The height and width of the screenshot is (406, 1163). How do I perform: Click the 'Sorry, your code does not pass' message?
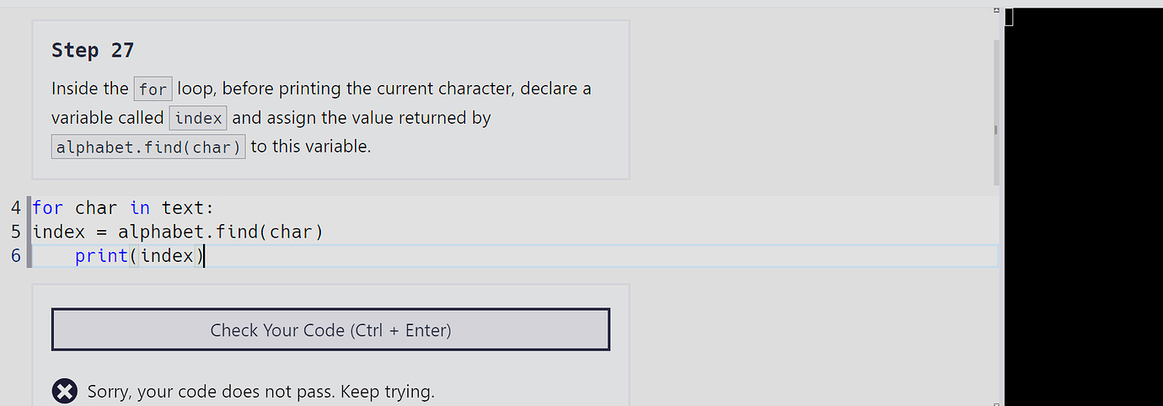click(261, 392)
